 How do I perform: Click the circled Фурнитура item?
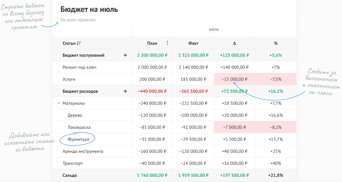(x=78, y=139)
